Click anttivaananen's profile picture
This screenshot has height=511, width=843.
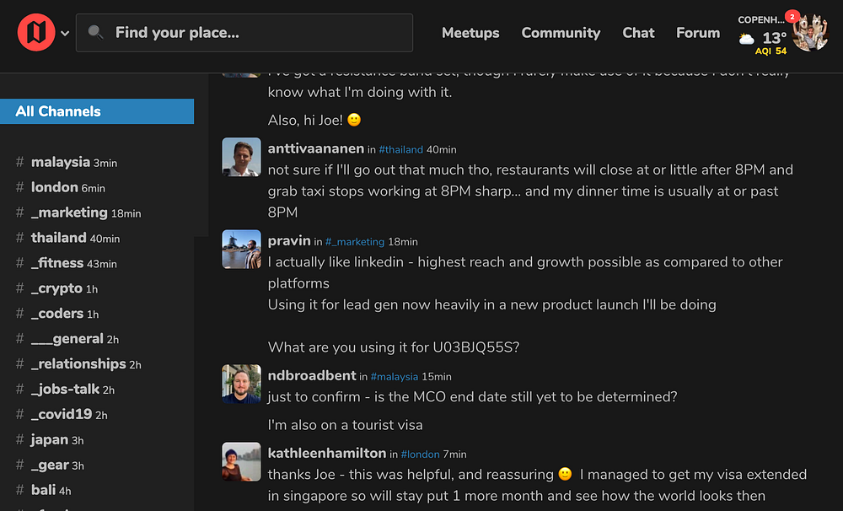tap(241, 157)
